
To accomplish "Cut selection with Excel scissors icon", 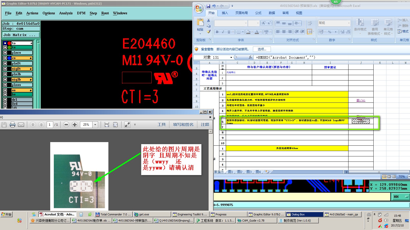I will pos(209,20).
